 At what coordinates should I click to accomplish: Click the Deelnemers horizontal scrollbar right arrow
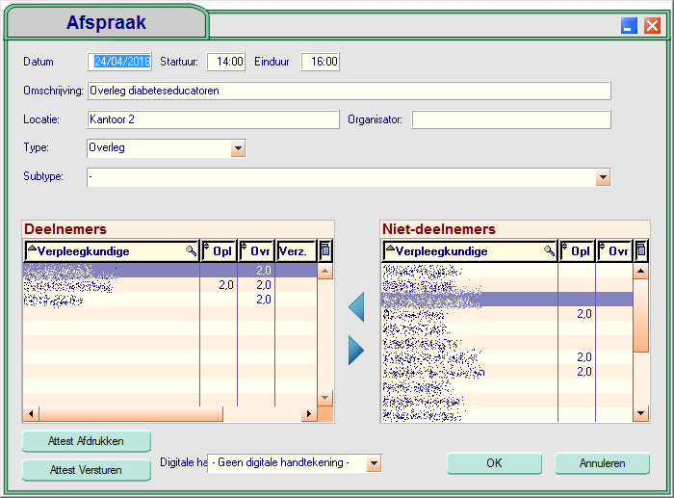[x=309, y=414]
